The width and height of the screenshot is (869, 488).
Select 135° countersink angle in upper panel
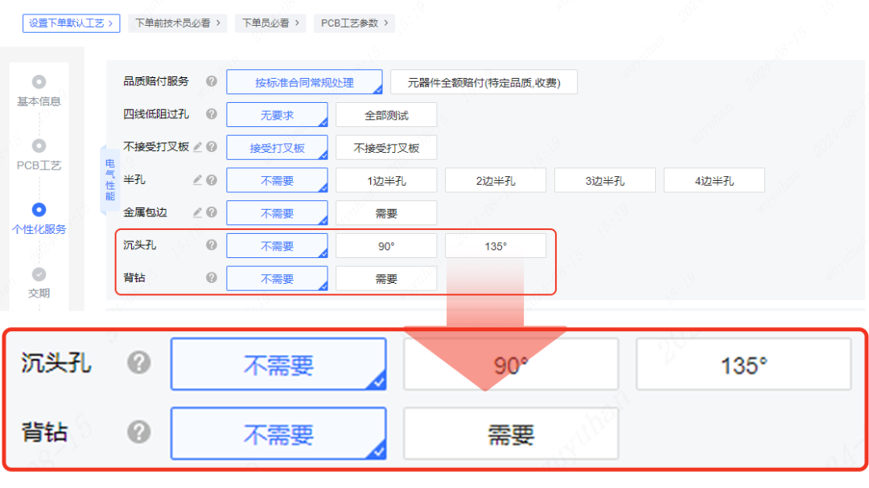click(x=496, y=246)
